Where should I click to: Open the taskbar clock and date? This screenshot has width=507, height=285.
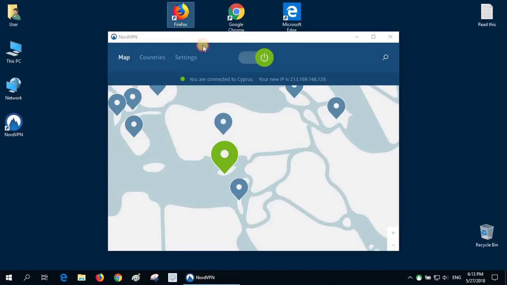pyautogui.click(x=475, y=277)
